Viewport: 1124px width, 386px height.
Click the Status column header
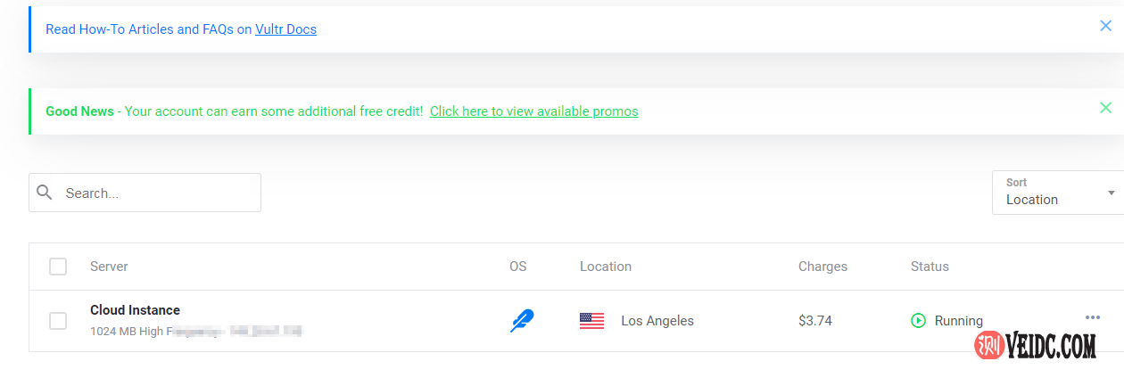pos(930,267)
